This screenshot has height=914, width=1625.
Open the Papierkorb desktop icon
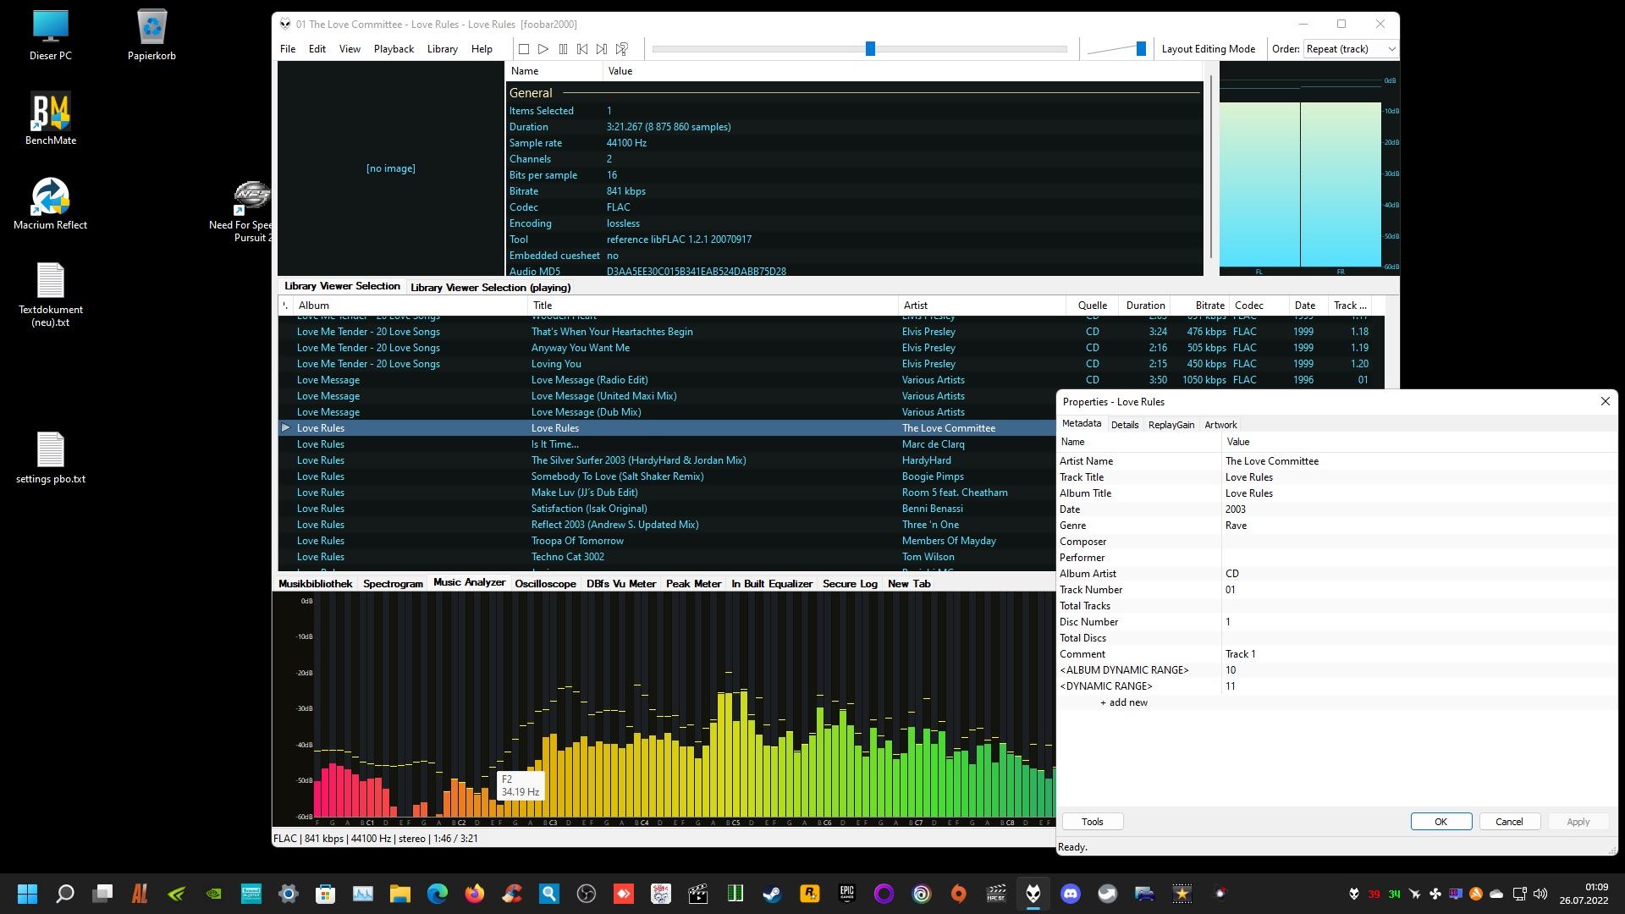[152, 36]
